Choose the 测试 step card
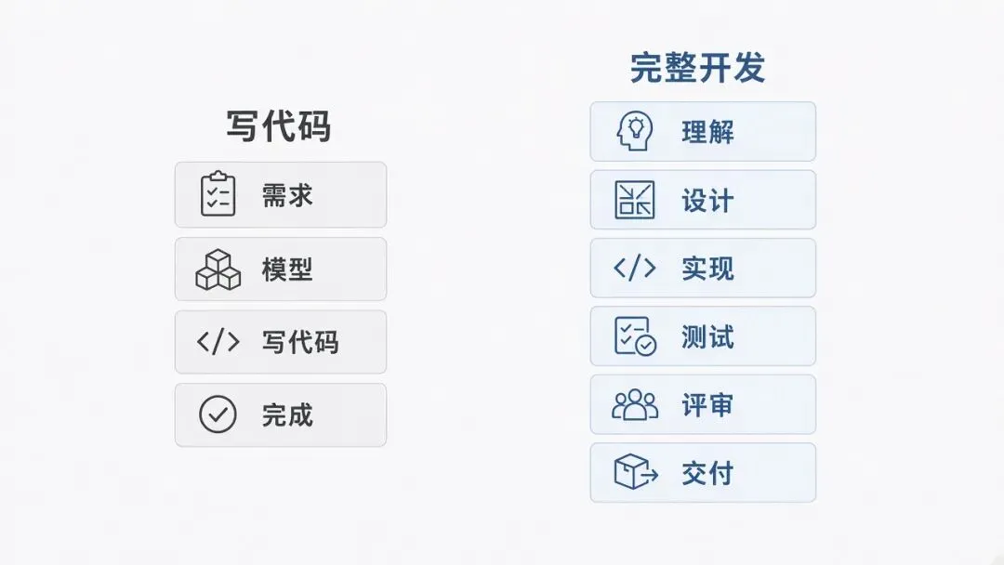 tap(703, 335)
